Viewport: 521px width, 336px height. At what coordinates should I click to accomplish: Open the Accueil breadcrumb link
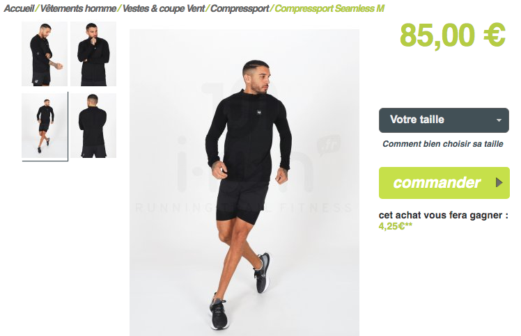(19, 8)
